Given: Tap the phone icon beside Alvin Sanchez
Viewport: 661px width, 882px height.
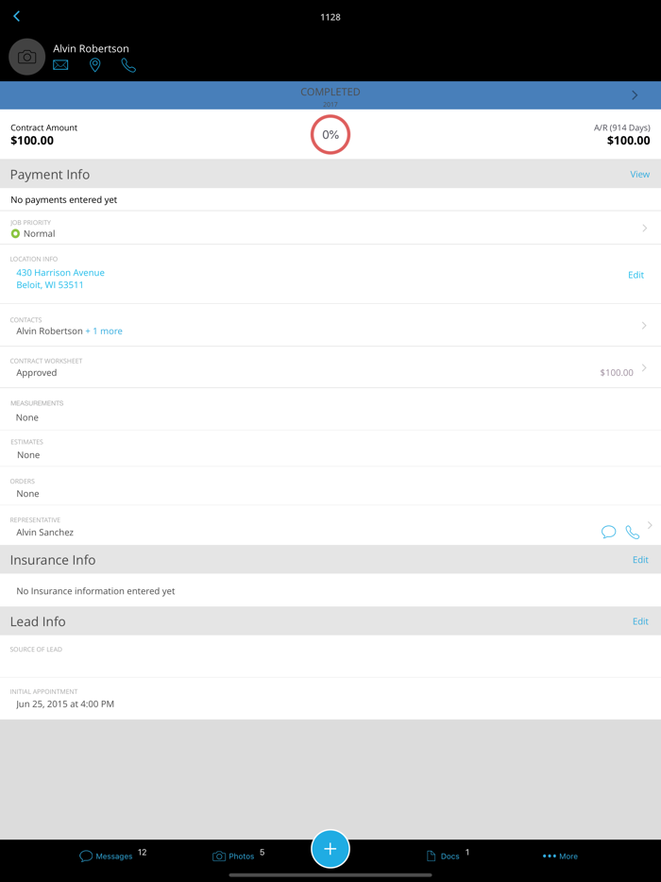Looking at the screenshot, I should (632, 532).
